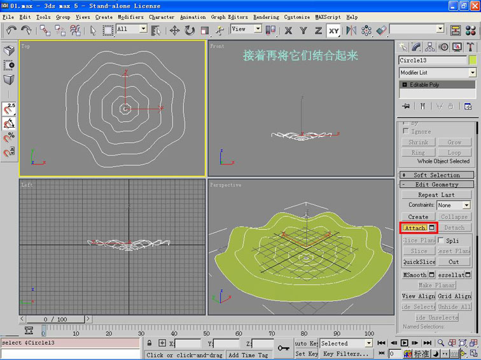The width and height of the screenshot is (481, 360).
Task: Click the Repeat Last button
Action: pos(436,195)
